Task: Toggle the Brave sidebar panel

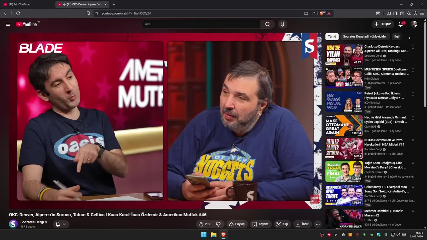Action: [x=395, y=13]
